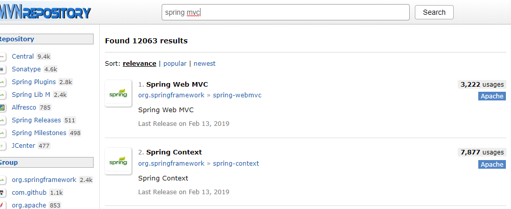Click the com.github group icon
Viewport: 511px width, 209px height.
[3, 193]
